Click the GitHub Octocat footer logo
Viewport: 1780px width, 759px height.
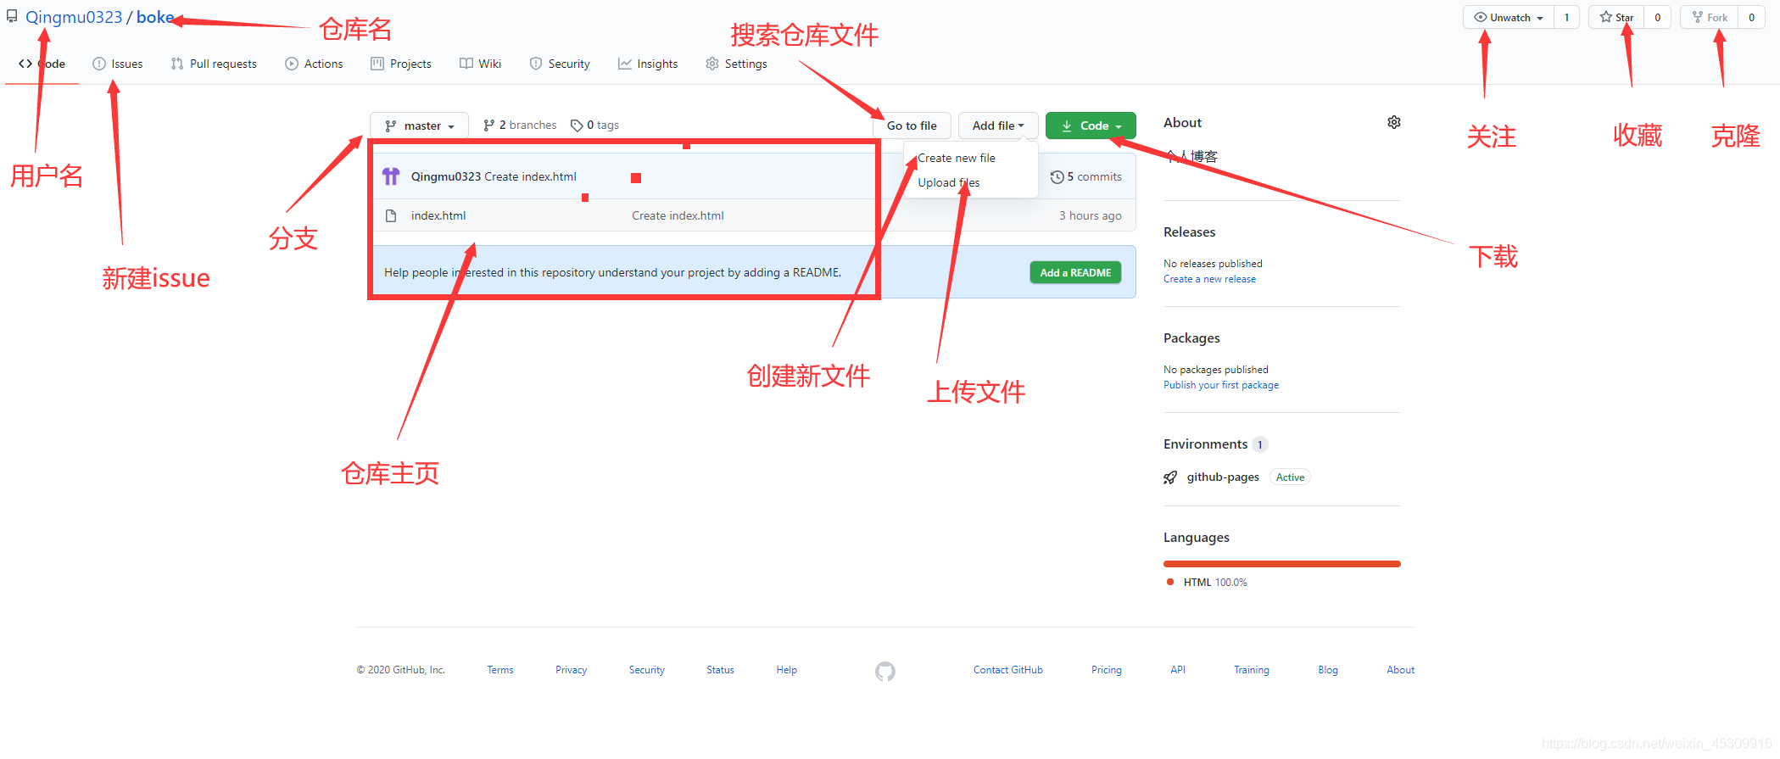pyautogui.click(x=885, y=672)
